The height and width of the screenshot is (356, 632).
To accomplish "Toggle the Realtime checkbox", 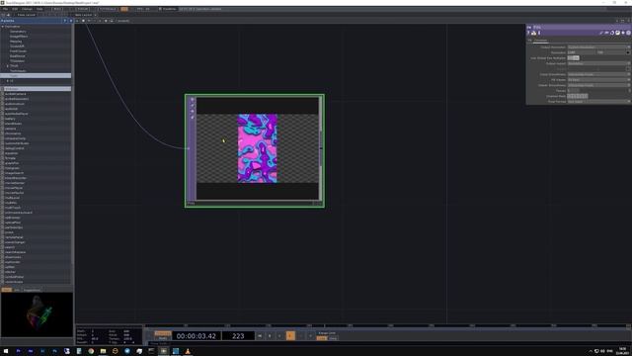I will [160, 9].
